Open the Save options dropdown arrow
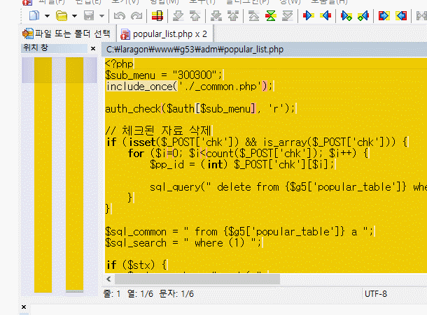This screenshot has height=315, width=427. 101,16
